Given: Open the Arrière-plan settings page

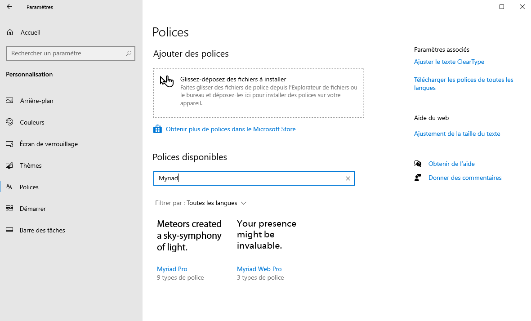Looking at the screenshot, I should coord(36,101).
